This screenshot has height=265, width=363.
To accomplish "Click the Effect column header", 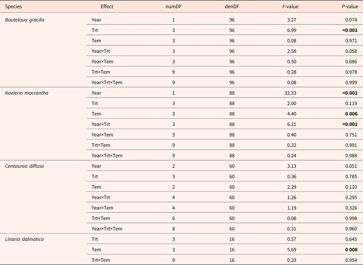I will [107, 6].
